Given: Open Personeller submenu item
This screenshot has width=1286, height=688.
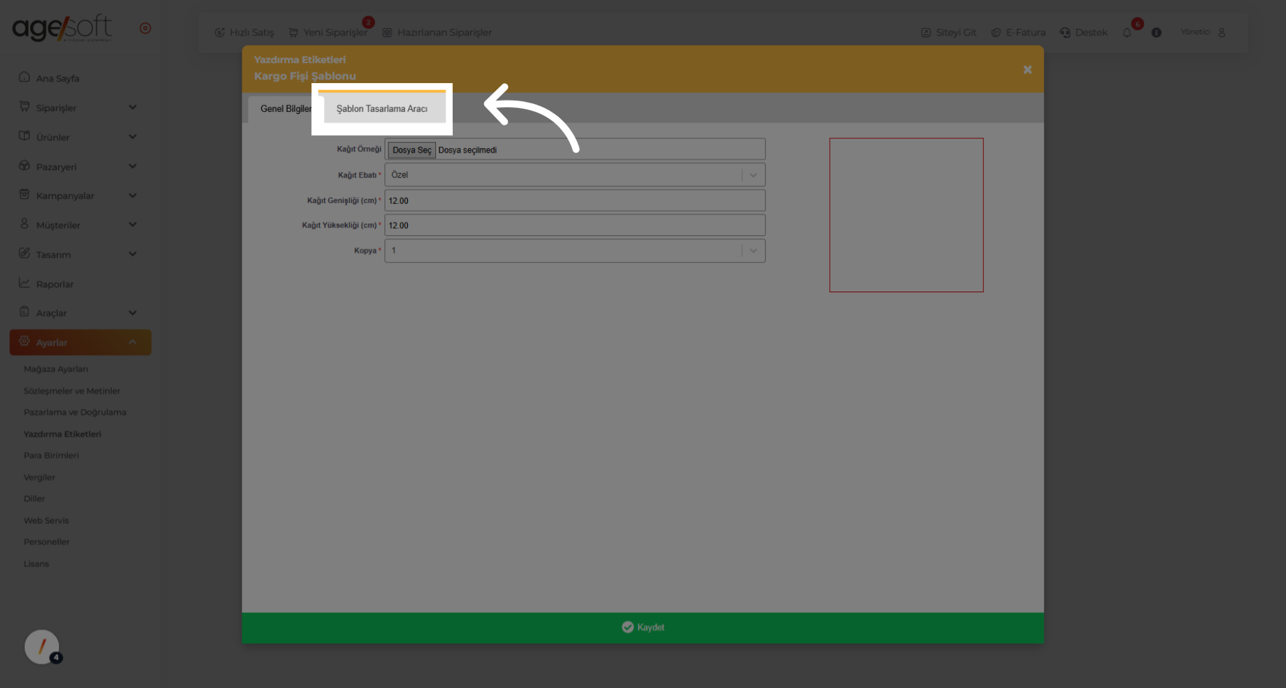Looking at the screenshot, I should click(47, 542).
